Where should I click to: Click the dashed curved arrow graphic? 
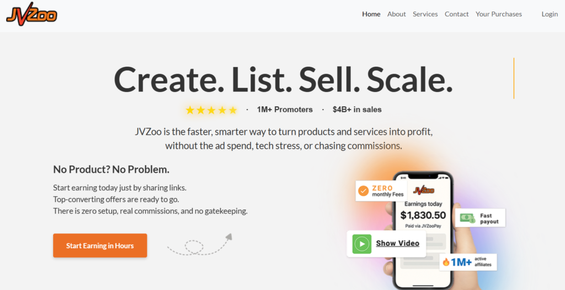click(x=200, y=245)
